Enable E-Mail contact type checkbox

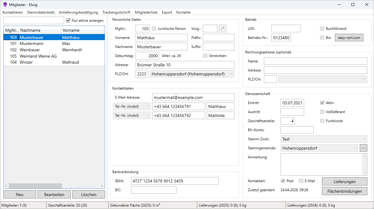301,181
